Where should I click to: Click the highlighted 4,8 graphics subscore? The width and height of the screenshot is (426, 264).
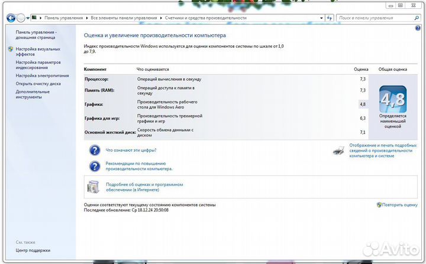[x=363, y=104]
